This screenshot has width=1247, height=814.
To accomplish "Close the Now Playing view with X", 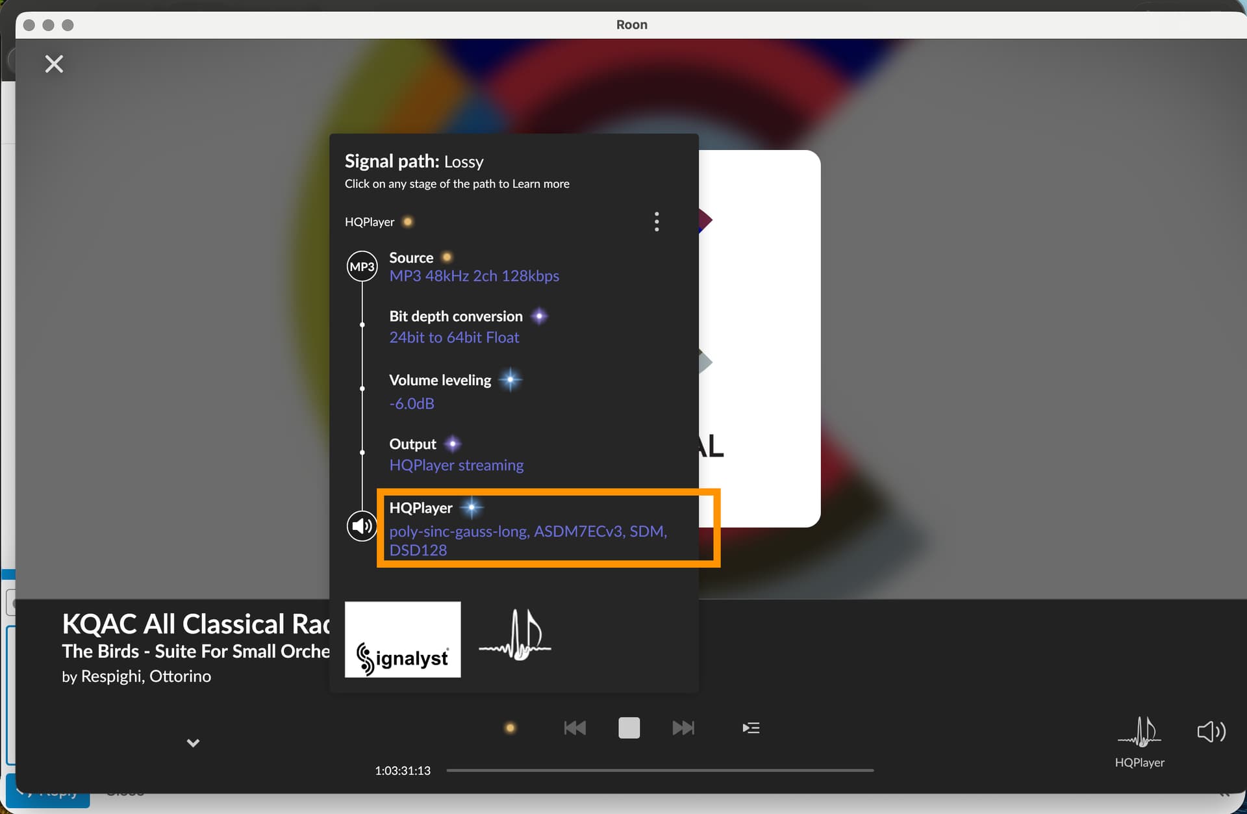I will point(54,64).
